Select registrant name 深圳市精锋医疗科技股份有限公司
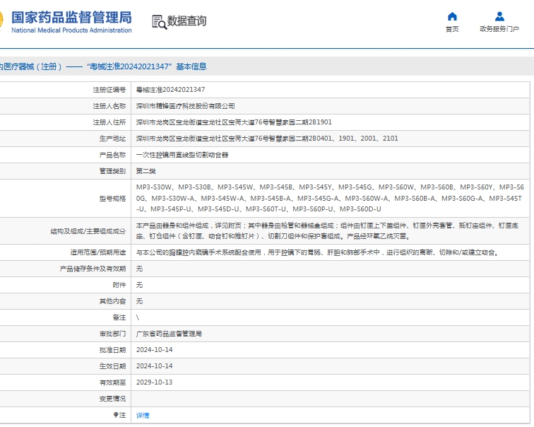The width and height of the screenshot is (534, 427). point(185,106)
